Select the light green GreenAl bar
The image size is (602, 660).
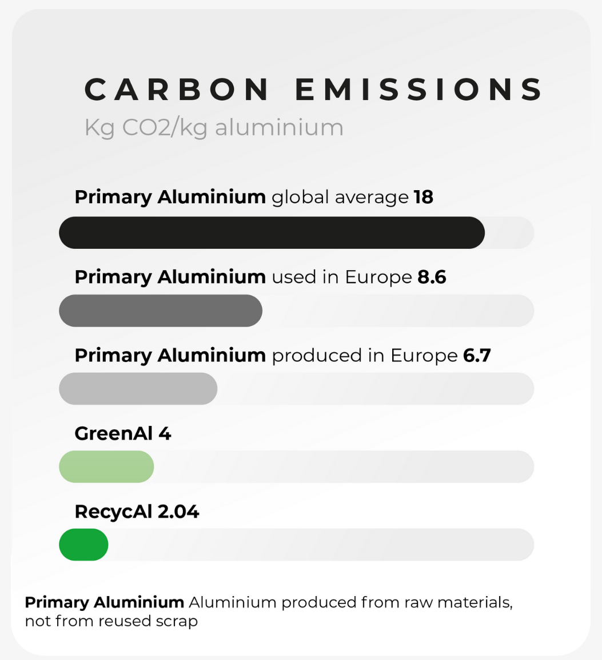106,466
